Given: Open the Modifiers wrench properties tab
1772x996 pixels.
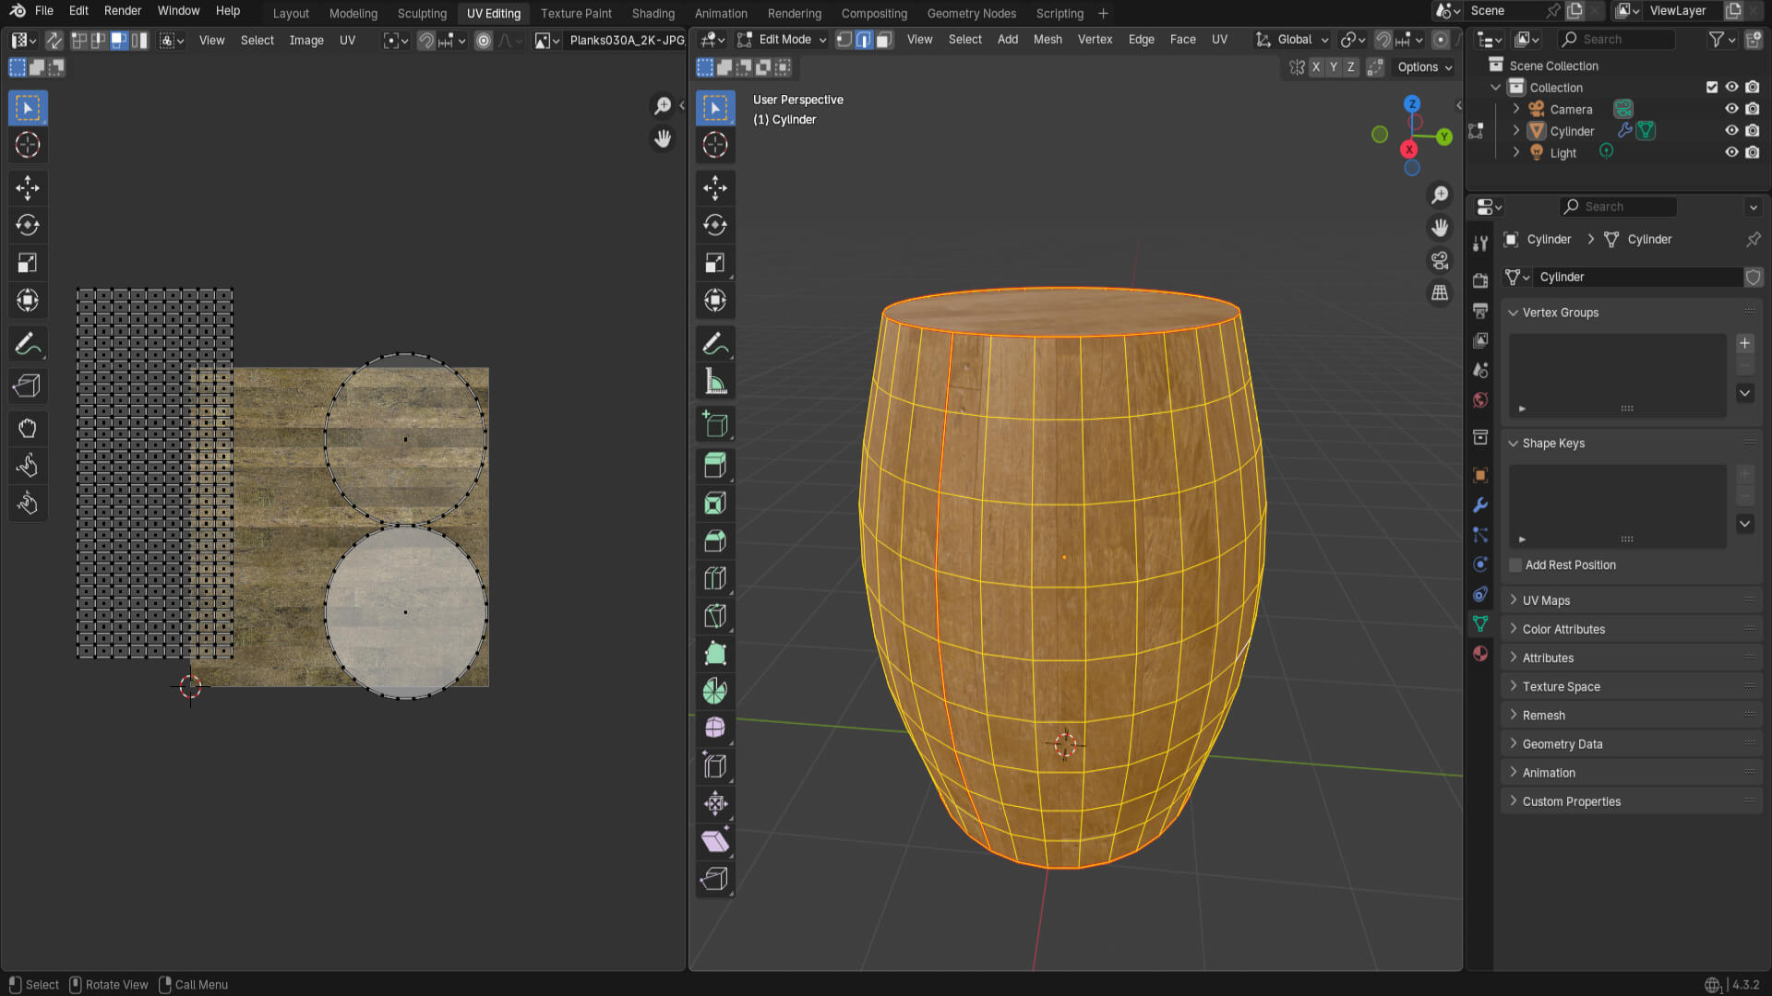Looking at the screenshot, I should coord(1480,504).
